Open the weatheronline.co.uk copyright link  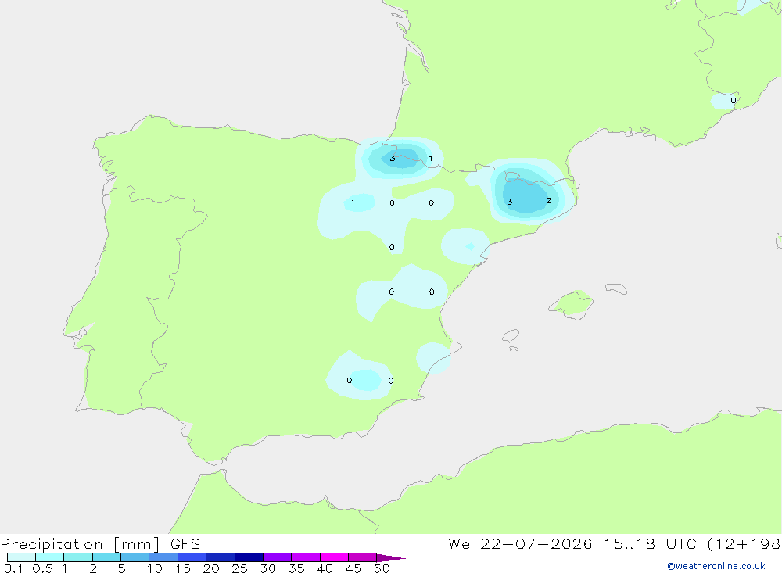point(716,566)
